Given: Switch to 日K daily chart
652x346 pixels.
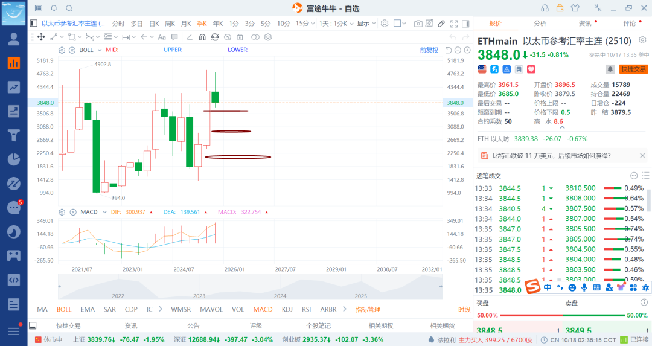Looking at the screenshot, I should [x=155, y=24].
